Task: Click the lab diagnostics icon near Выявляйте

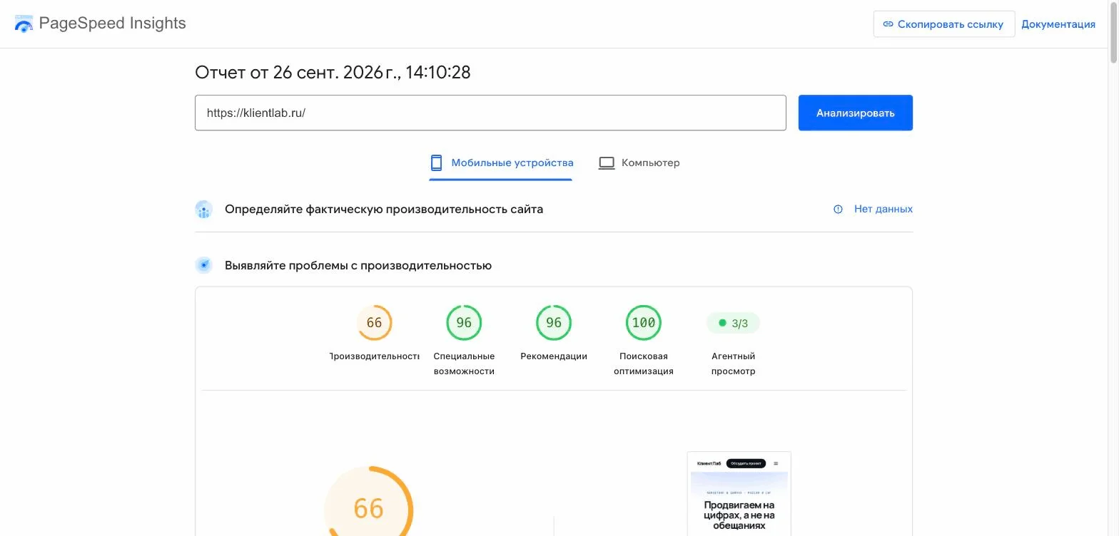Action: (x=204, y=265)
